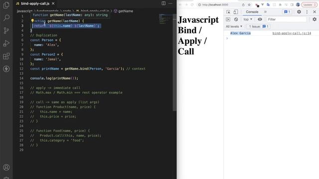Screen dimensions: 319x179
Task: Open the Explorer view in VS Code
Action: [6, 5]
